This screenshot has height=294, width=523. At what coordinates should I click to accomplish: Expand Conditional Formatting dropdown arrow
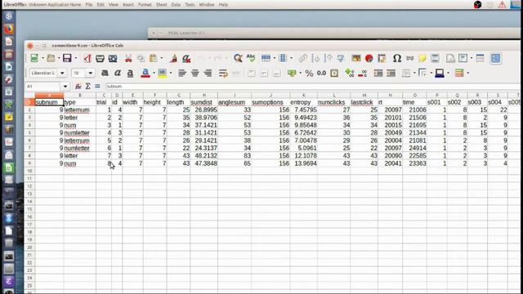468,73
